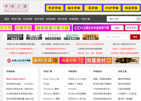The image size is (141, 101).
Task: Click the 海量素材 免费使用 banner
Action: tap(99, 60)
